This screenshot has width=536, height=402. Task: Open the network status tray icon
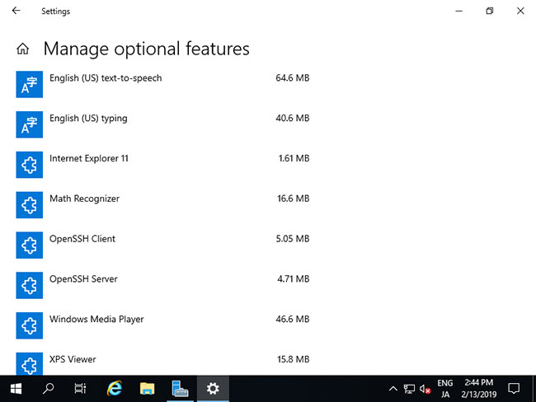tap(409, 389)
